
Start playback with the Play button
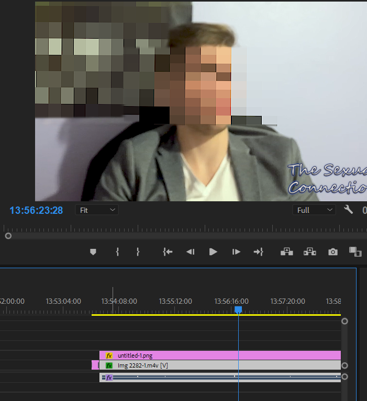pyautogui.click(x=213, y=252)
